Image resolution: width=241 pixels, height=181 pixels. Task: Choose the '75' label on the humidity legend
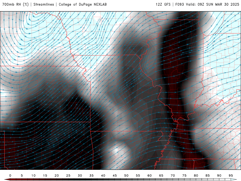click(184, 176)
